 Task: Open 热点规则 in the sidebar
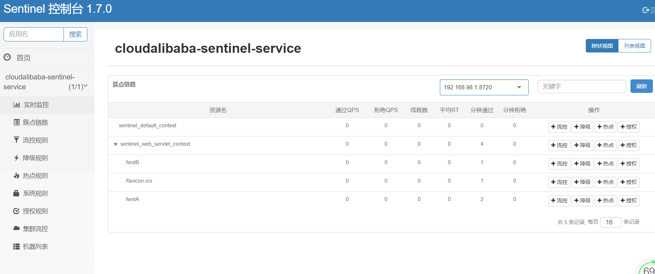47,176
